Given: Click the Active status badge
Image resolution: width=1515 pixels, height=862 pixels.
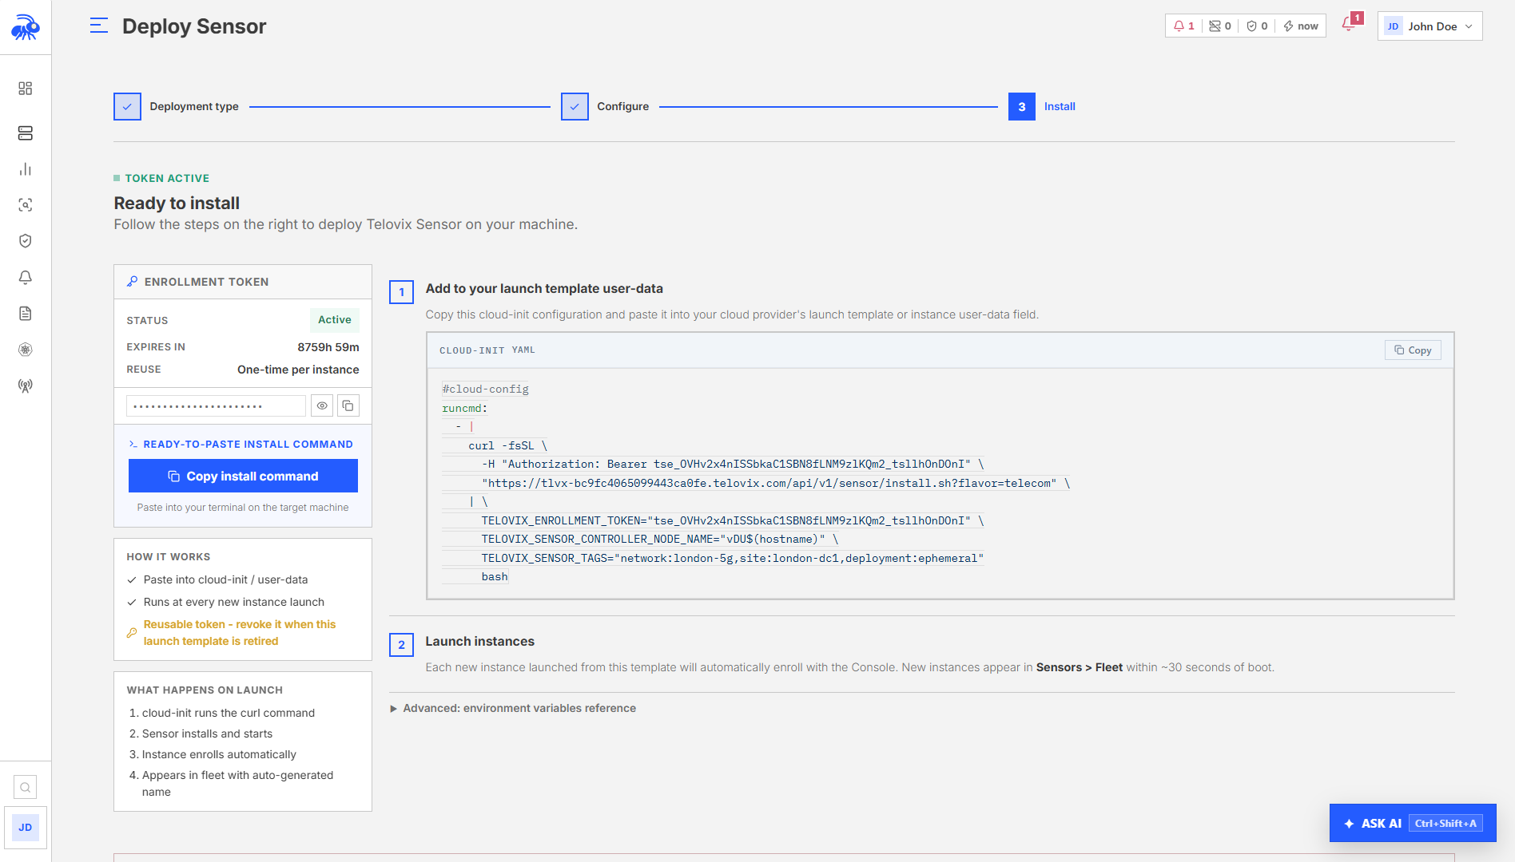Looking at the screenshot, I should pos(334,320).
